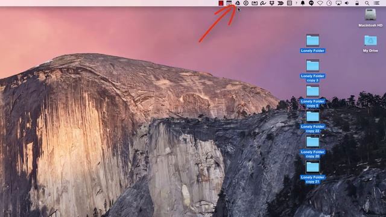The height and width of the screenshot is (217, 386).
Task: Open the Hangouts quote bubble icon
Action: 311,3
